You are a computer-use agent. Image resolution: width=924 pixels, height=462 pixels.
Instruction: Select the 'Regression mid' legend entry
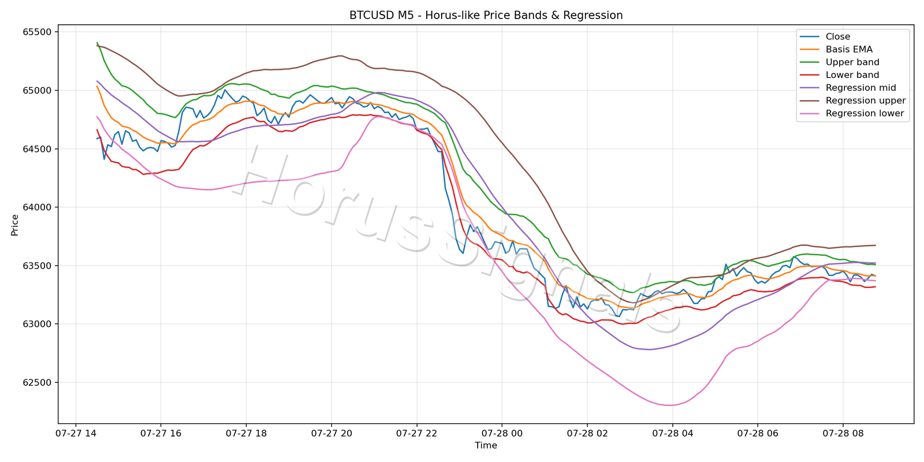[x=848, y=88]
